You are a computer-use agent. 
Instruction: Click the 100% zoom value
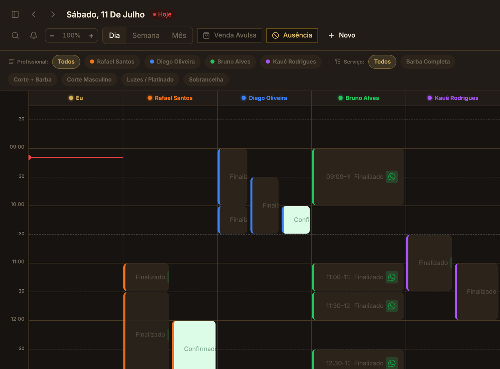click(x=72, y=35)
